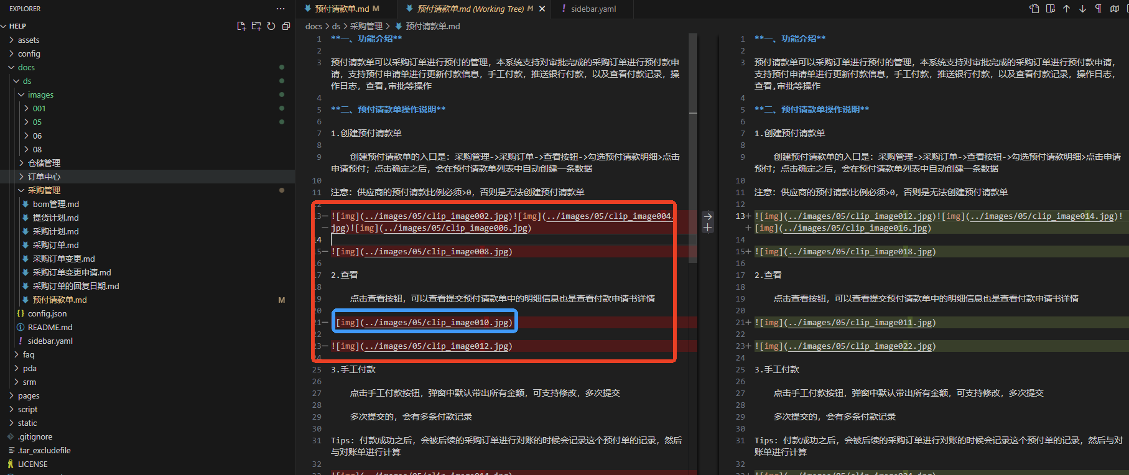The width and height of the screenshot is (1129, 475).
Task: Click clip_image018.jpg link in right pane
Action: coord(860,252)
